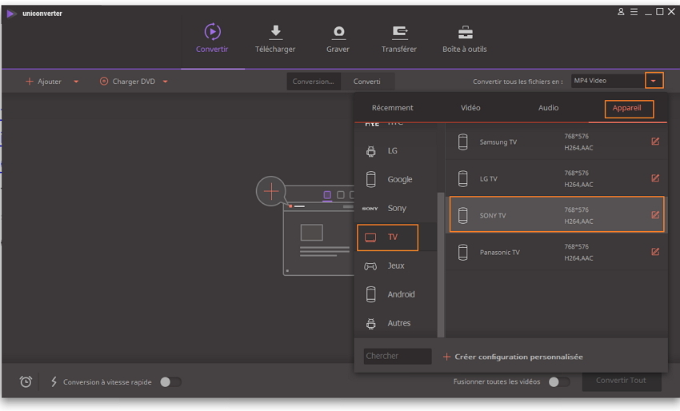Open the Transférer section
The width and height of the screenshot is (680, 411).
[x=399, y=38]
